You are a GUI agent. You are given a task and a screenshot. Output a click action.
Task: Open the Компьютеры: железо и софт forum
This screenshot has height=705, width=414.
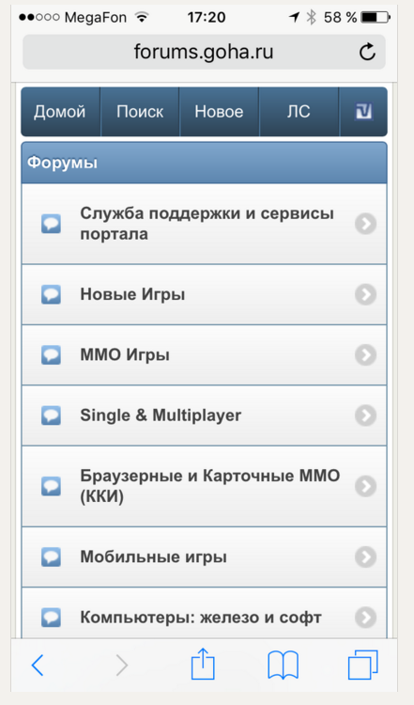pyautogui.click(x=204, y=613)
